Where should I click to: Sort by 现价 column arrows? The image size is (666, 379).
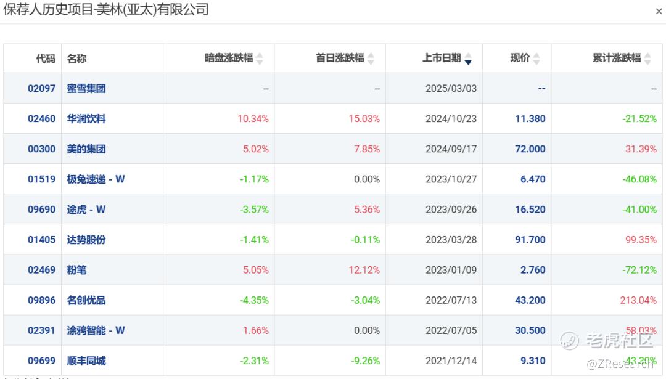point(536,59)
